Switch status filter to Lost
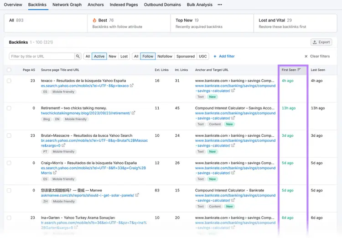The height and width of the screenshot is (238, 342). click(x=124, y=56)
